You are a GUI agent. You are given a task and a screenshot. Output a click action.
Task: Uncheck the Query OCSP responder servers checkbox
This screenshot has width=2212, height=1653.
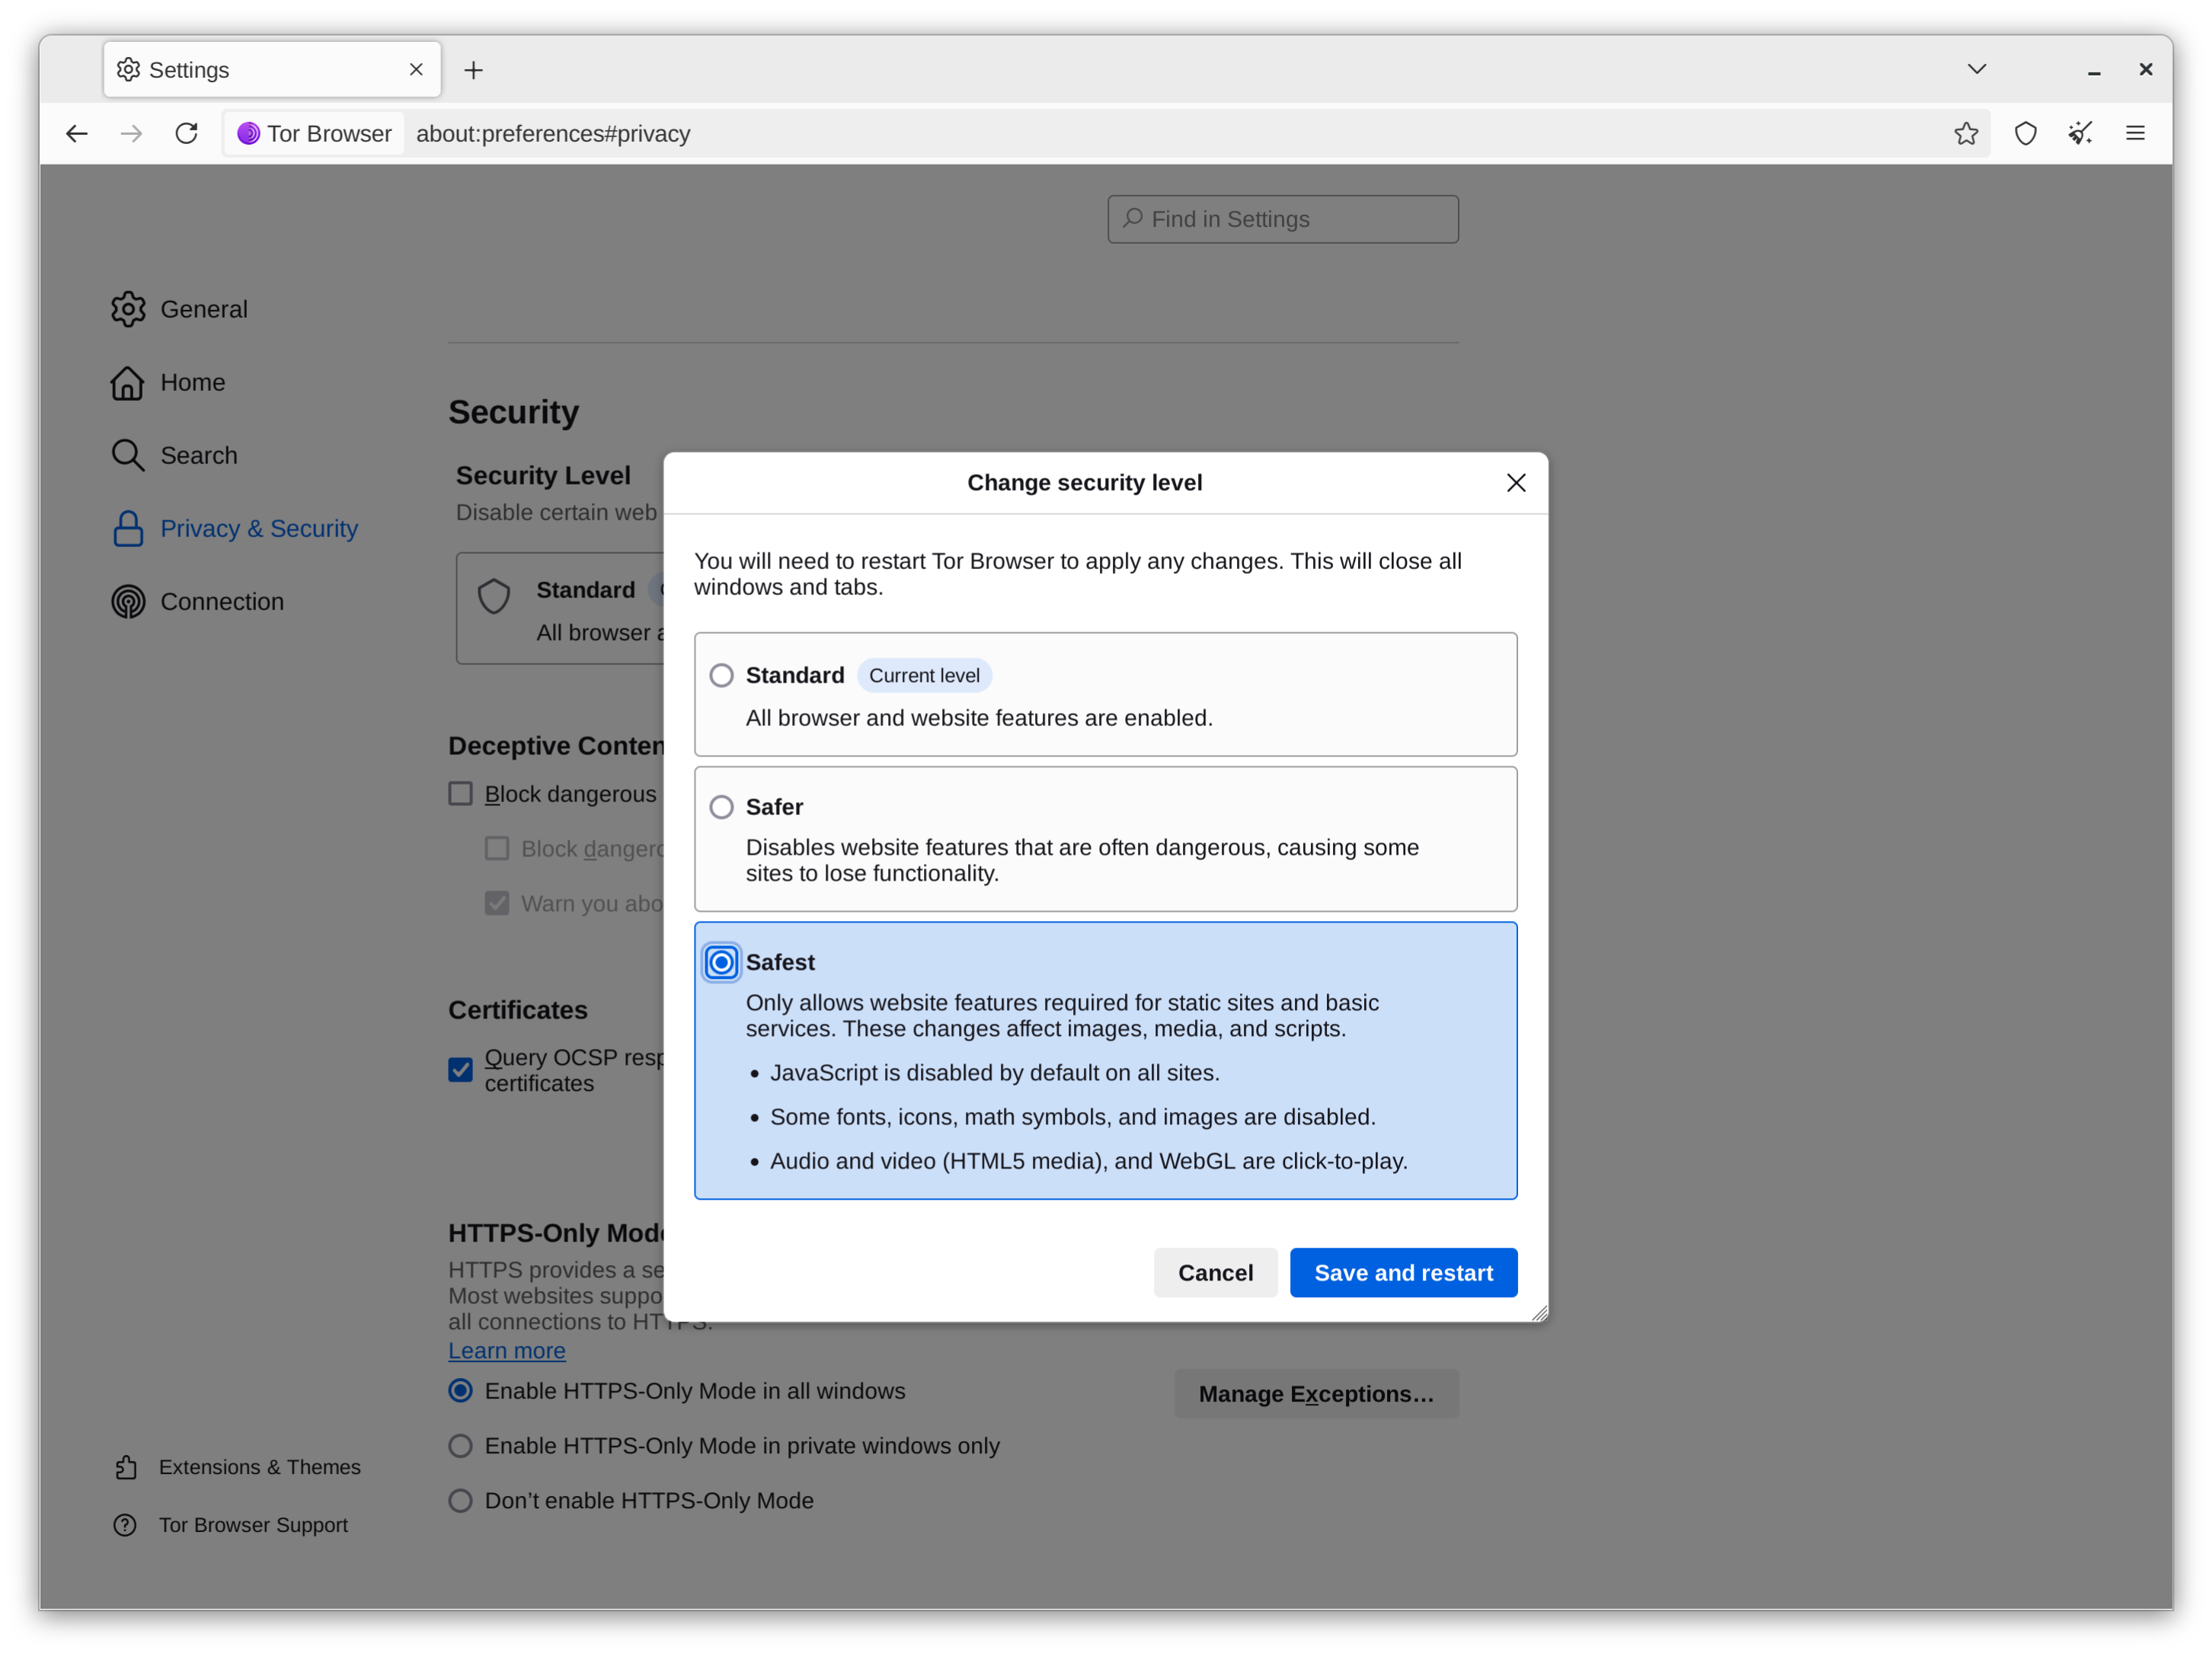460,1070
